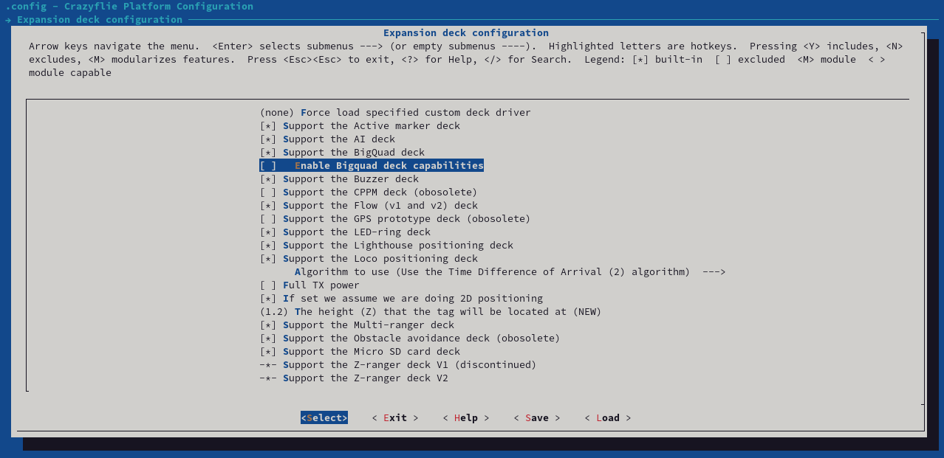944x458 pixels.
Task: Click the .config Crazyflie Platform Configuration title
Action: 129,7
